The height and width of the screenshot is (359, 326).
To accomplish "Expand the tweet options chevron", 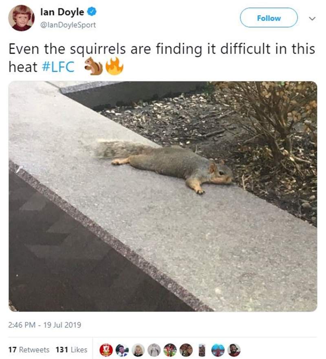I will pos(312,18).
